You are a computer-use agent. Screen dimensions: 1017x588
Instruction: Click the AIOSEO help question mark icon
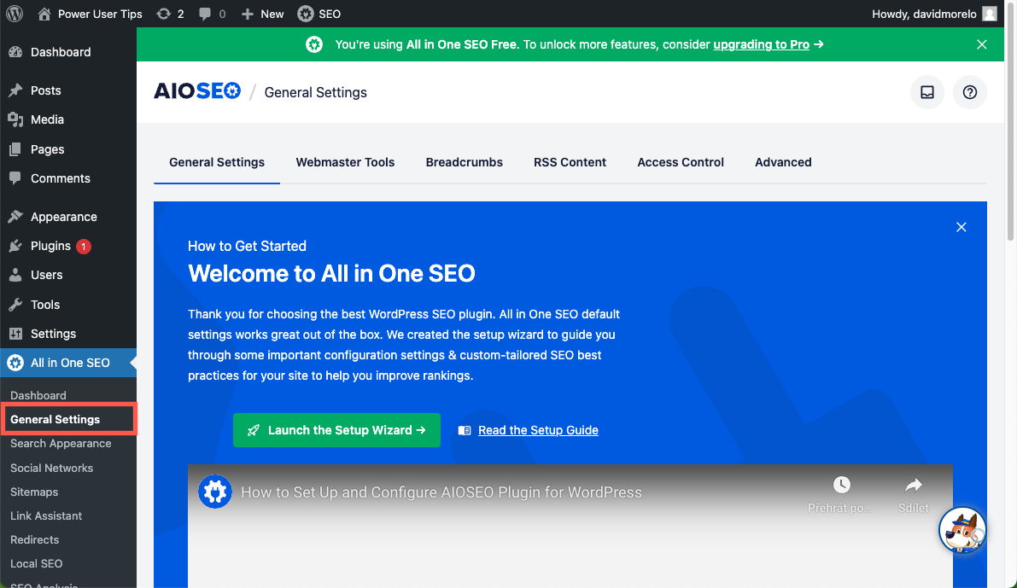click(970, 92)
